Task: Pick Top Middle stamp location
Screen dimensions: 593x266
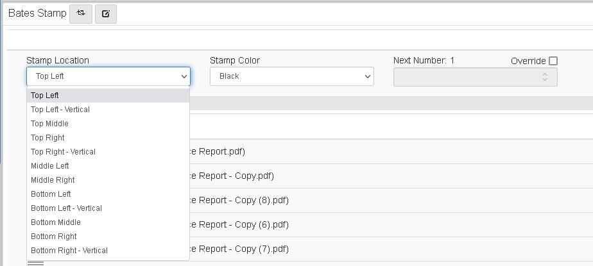Action: [49, 124]
